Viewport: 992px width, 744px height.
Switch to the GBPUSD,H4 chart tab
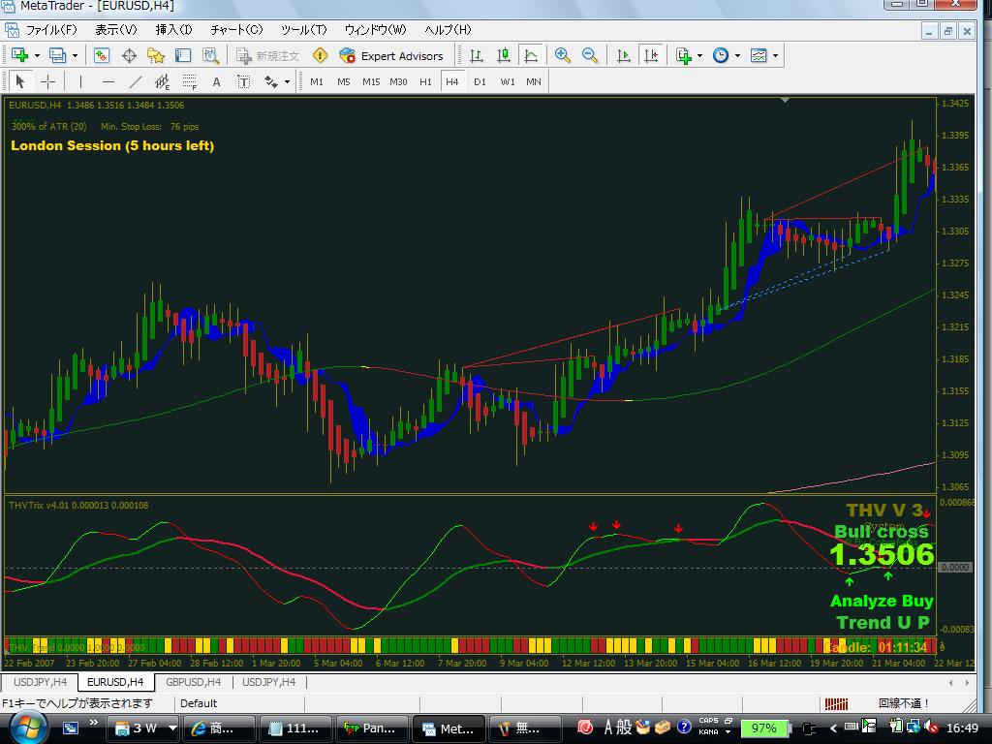(x=194, y=682)
